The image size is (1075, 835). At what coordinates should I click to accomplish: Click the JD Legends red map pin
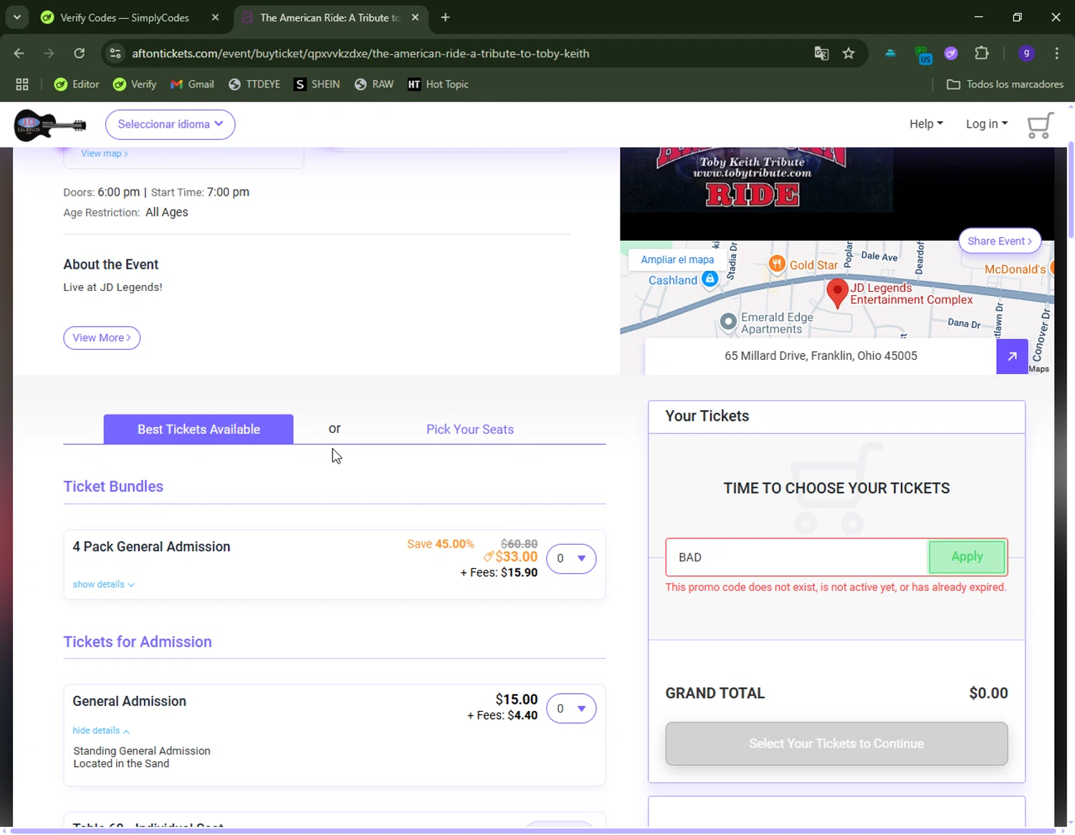(x=837, y=294)
